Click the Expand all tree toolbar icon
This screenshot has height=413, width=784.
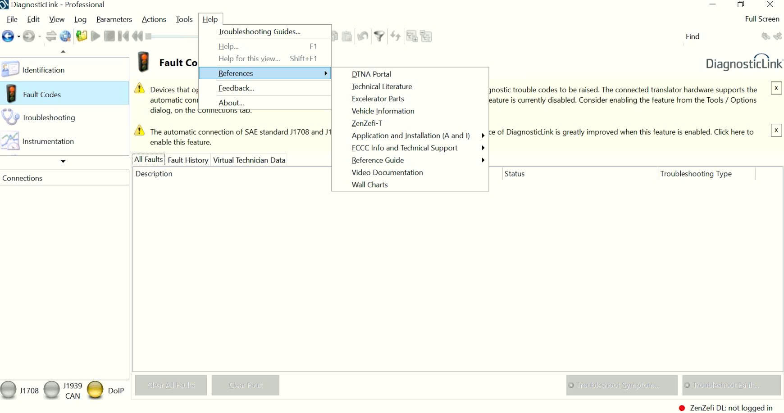(412, 36)
